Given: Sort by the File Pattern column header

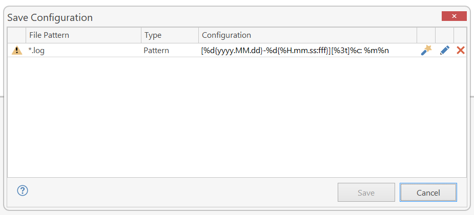Looking at the screenshot, I should coord(84,35).
